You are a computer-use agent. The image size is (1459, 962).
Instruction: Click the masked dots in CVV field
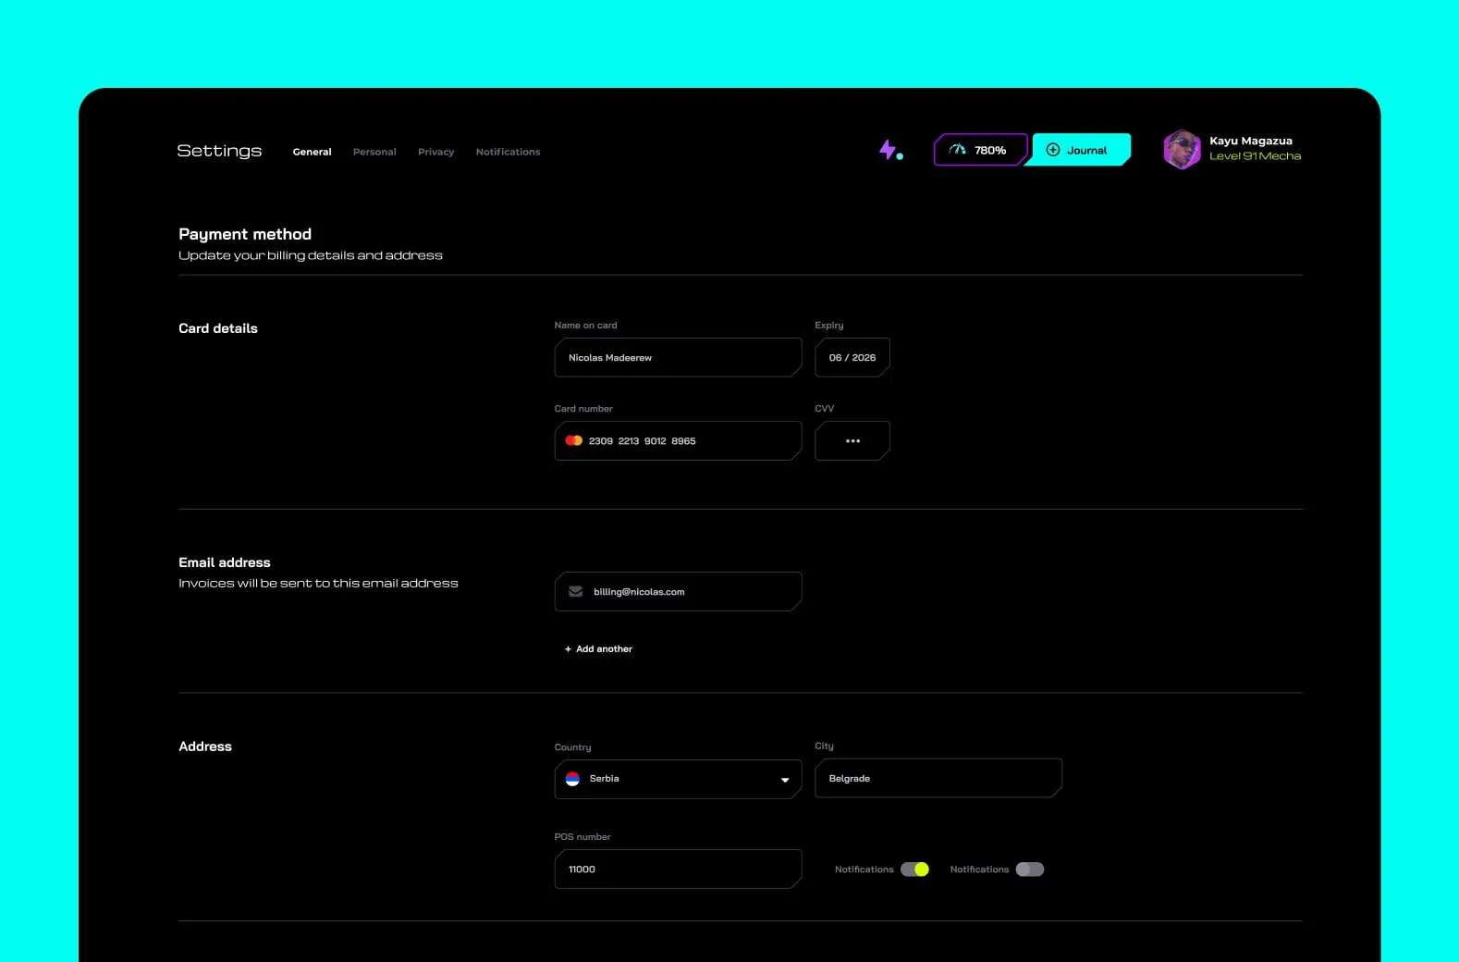pos(852,441)
